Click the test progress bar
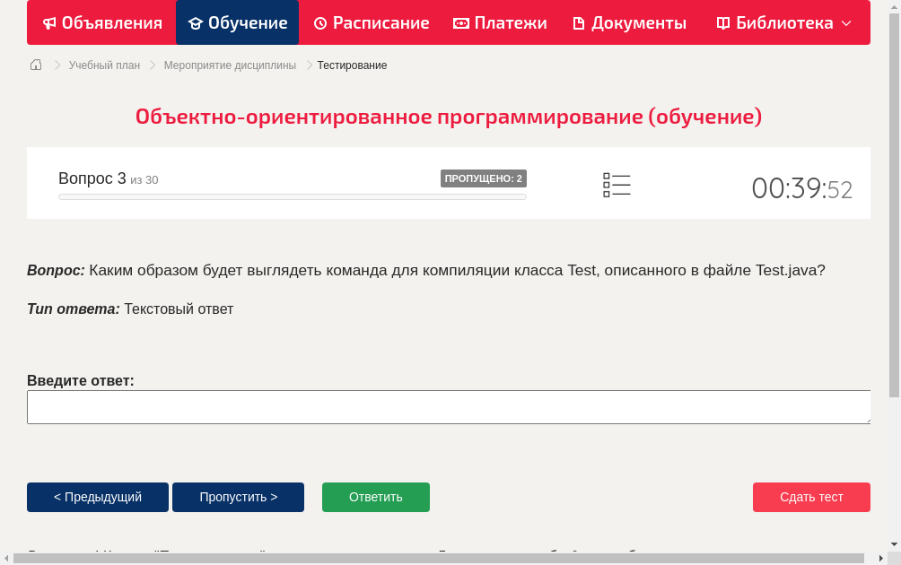901x565 pixels. tap(292, 196)
